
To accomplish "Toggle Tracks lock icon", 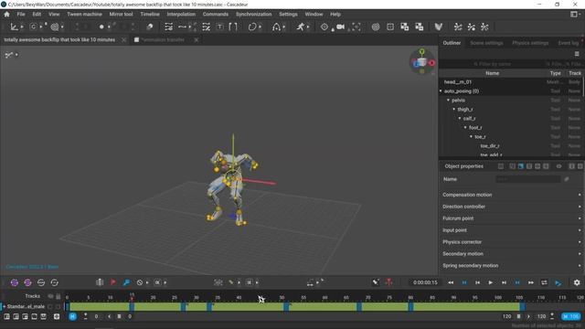I will point(58,296).
